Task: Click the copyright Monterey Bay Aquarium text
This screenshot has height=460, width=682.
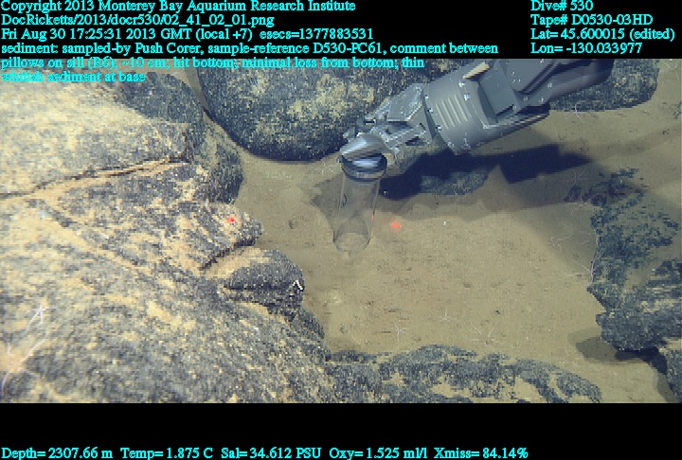Action: click(x=178, y=6)
